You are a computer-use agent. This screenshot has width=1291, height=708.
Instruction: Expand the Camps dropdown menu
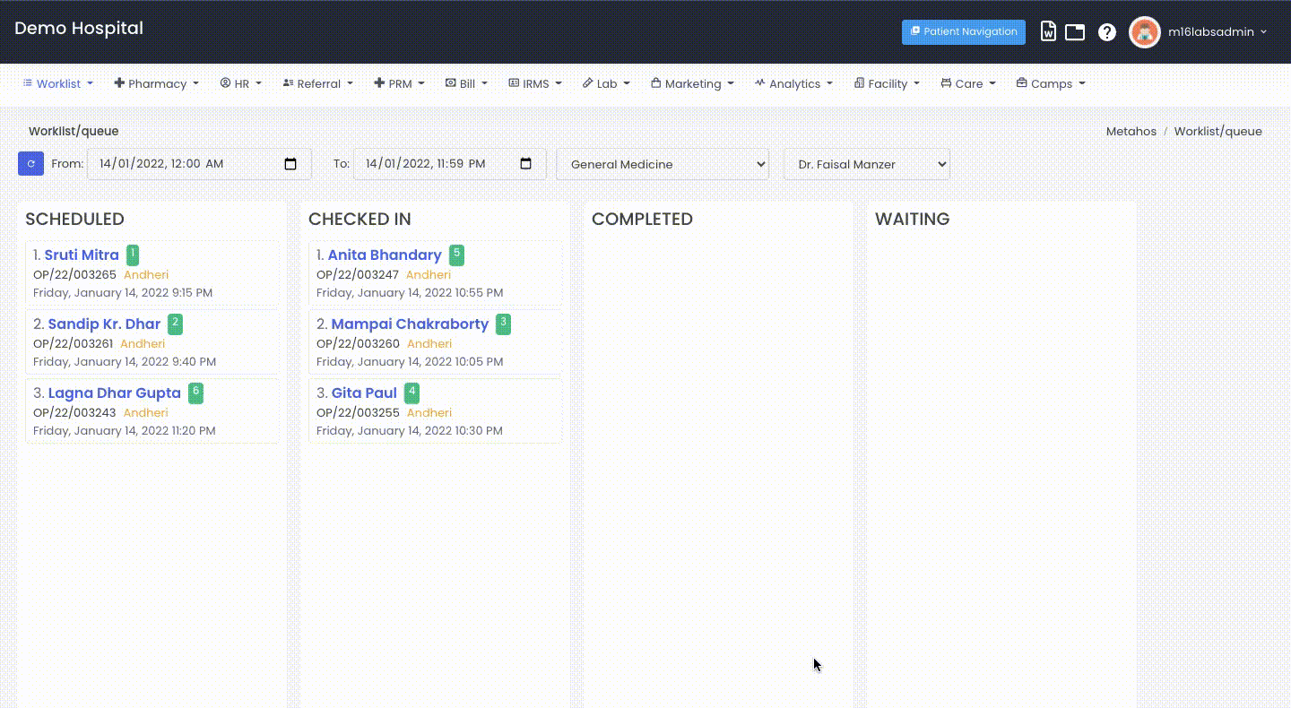[x=1052, y=83]
